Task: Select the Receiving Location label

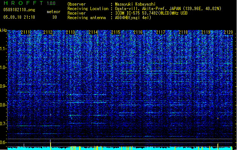Action: point(88,9)
